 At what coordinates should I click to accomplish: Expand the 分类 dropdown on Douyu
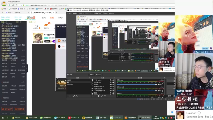(60, 18)
